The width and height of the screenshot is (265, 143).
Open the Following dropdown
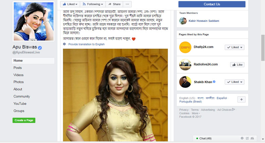[93, 4]
